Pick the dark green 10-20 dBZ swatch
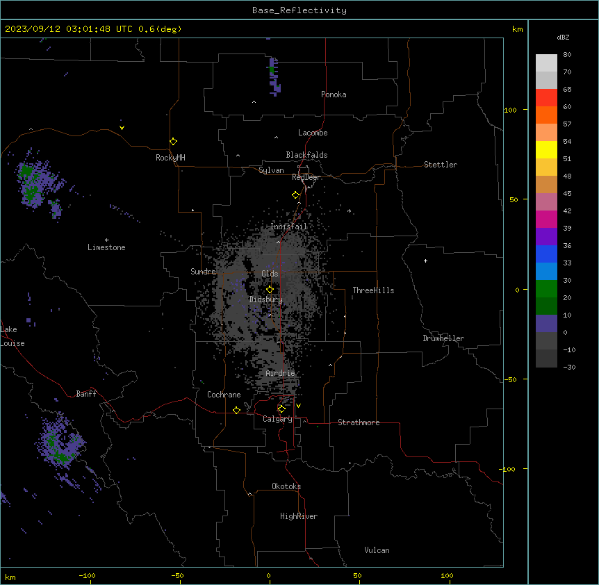The height and width of the screenshot is (585, 599). tap(546, 306)
